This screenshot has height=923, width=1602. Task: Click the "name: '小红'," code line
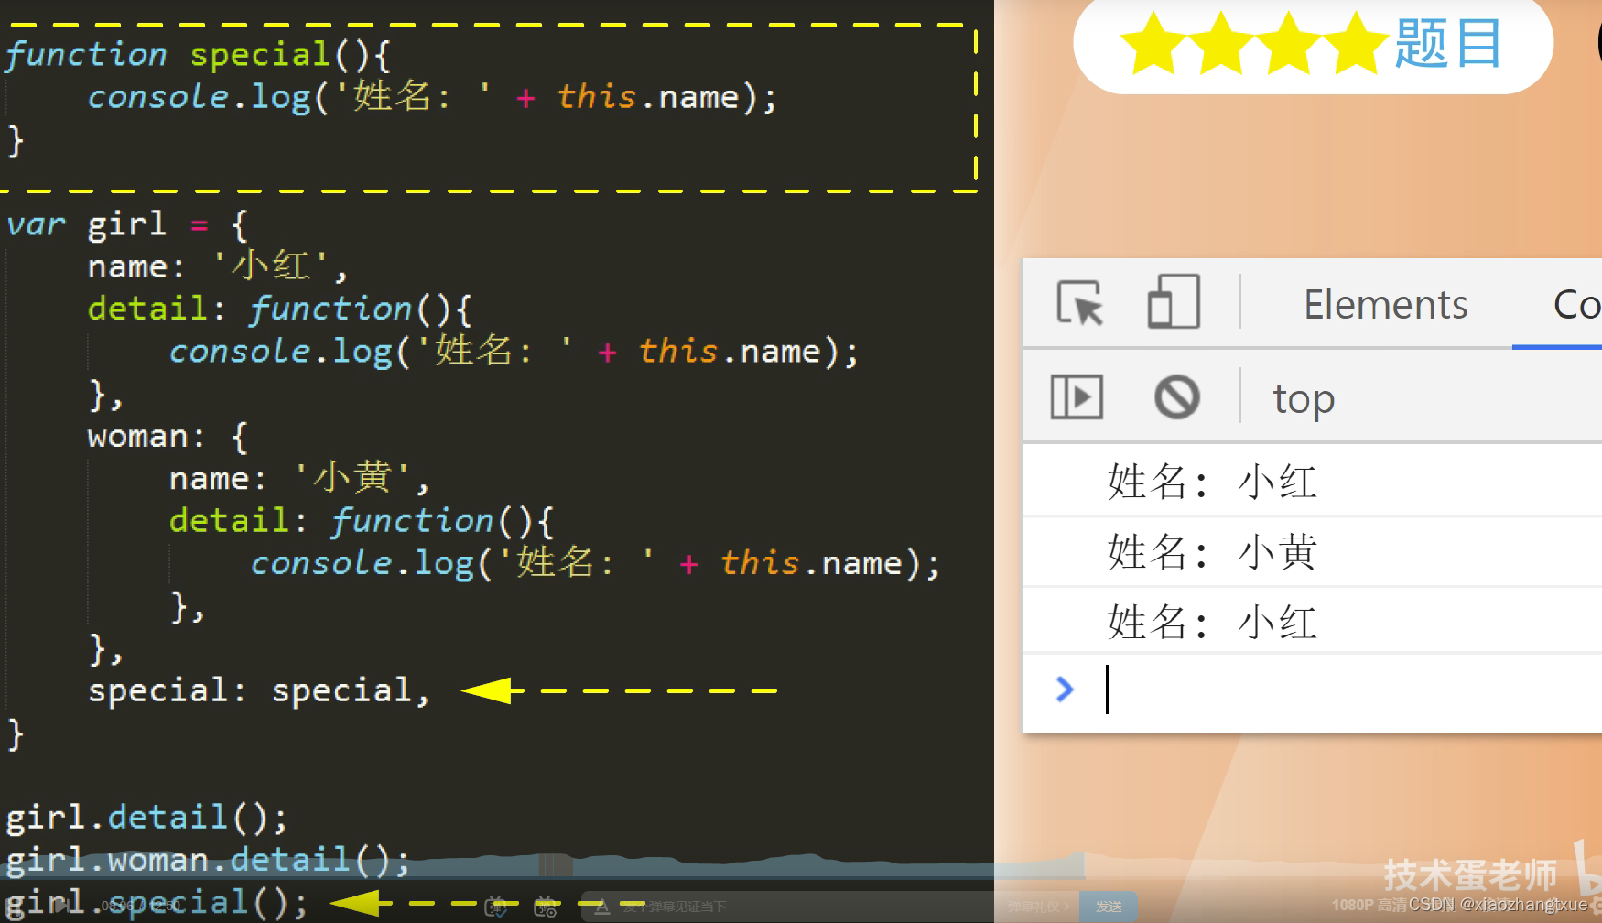(217, 266)
